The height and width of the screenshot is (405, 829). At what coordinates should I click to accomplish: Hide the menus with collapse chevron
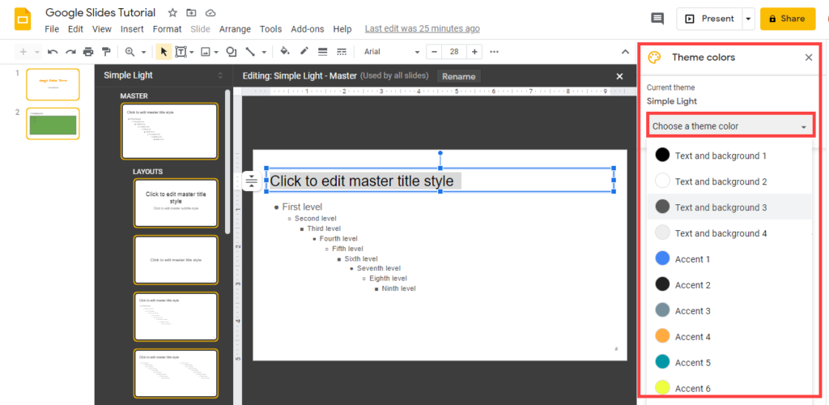pos(625,52)
